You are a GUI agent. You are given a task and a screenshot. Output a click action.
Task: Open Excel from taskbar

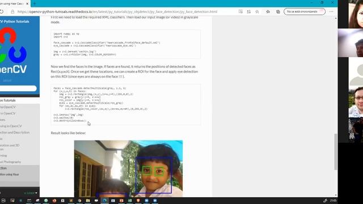[x=130, y=201]
